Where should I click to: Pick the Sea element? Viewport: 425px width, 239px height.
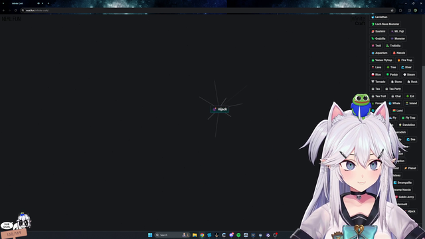(411, 139)
